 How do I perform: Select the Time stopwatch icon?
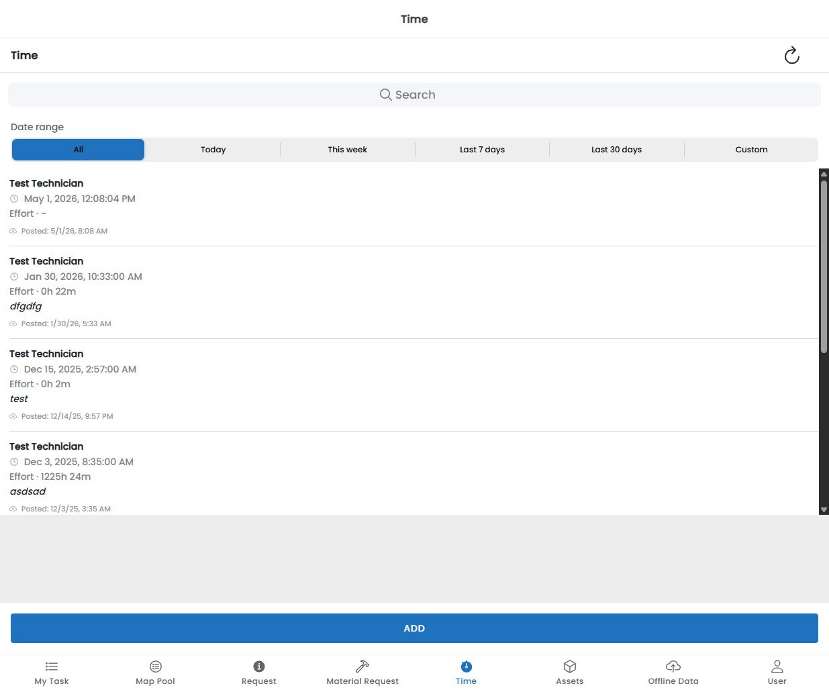coord(466,666)
